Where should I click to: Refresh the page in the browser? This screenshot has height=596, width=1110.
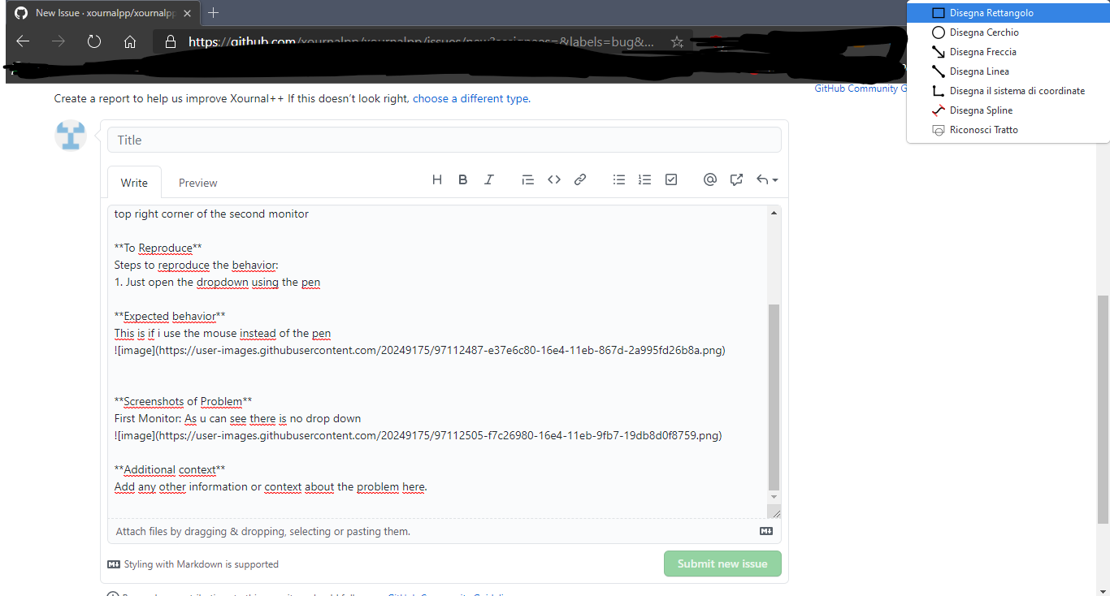(93, 41)
